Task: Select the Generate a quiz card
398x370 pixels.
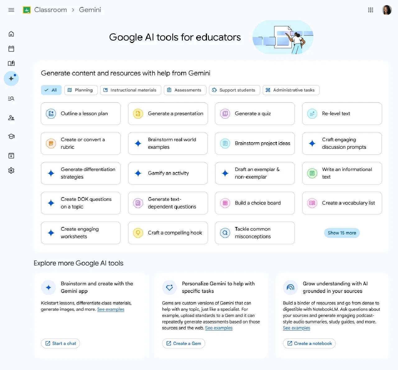Action: tap(254, 113)
